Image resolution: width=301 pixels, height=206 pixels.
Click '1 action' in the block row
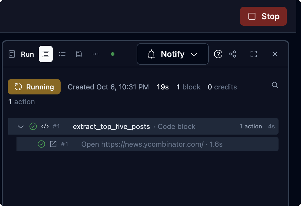pyautogui.click(x=250, y=127)
